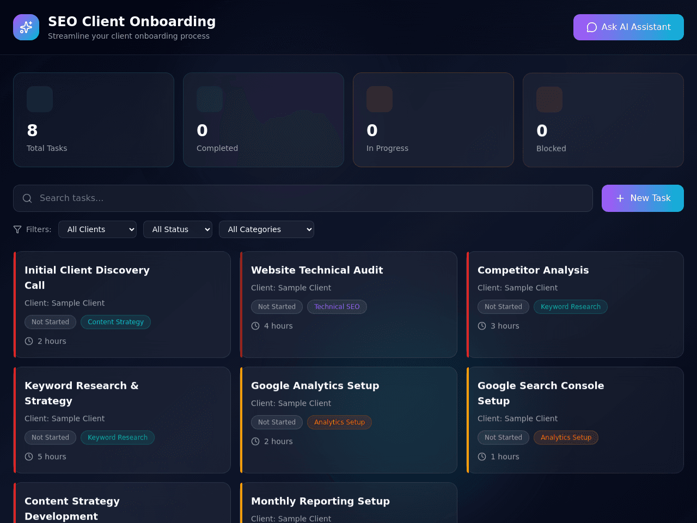Click the In Progress card icon

click(380, 99)
